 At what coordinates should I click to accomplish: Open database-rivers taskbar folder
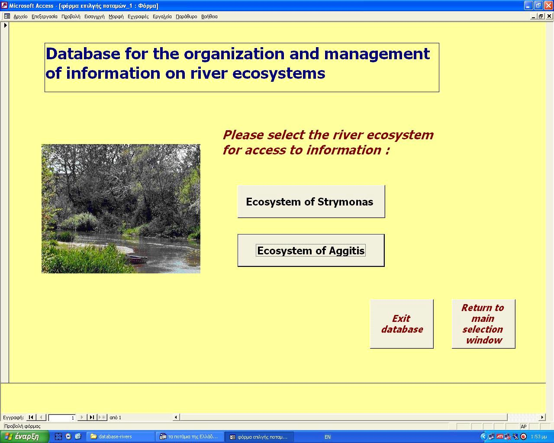(x=121, y=437)
